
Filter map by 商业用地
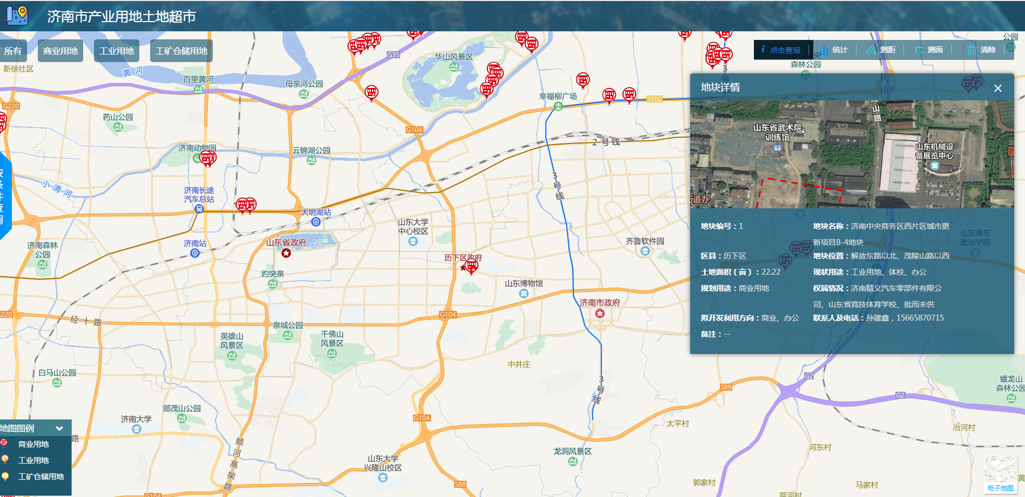point(60,51)
